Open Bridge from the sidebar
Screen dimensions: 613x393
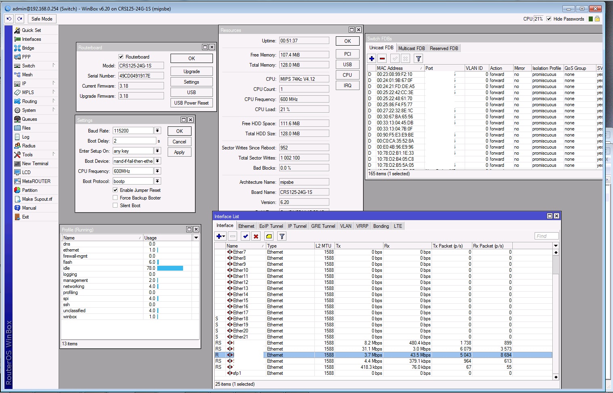(x=28, y=48)
